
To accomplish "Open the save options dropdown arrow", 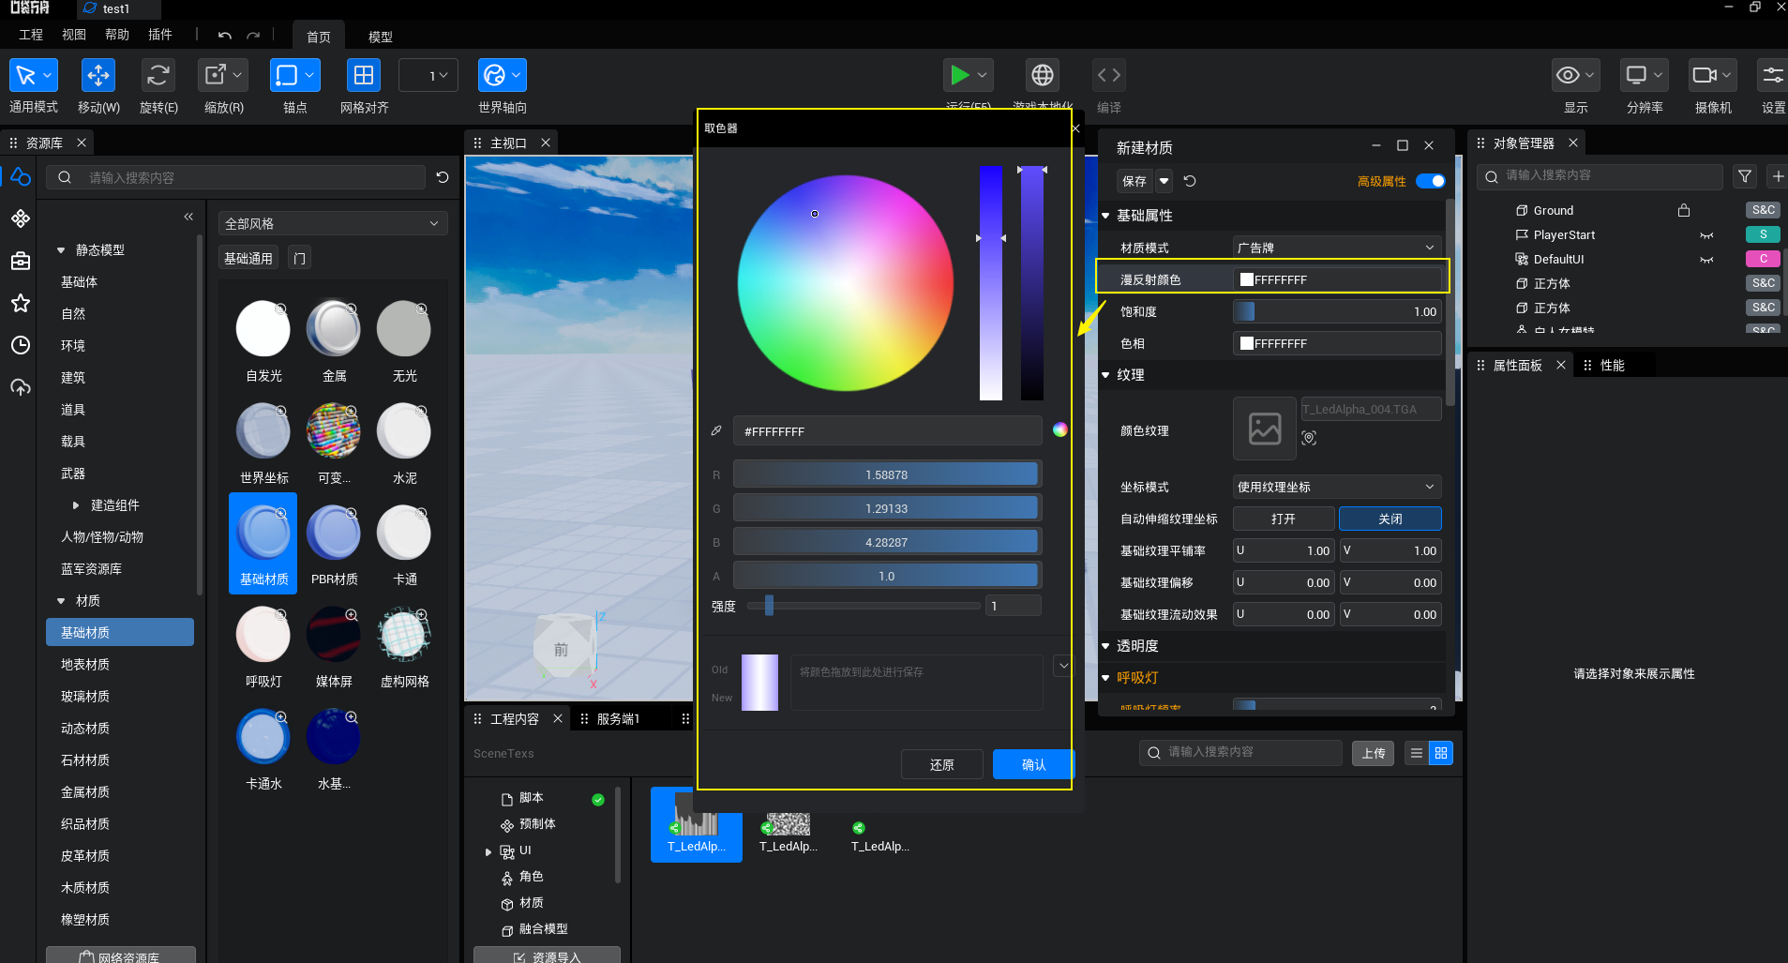I will 1164,181.
